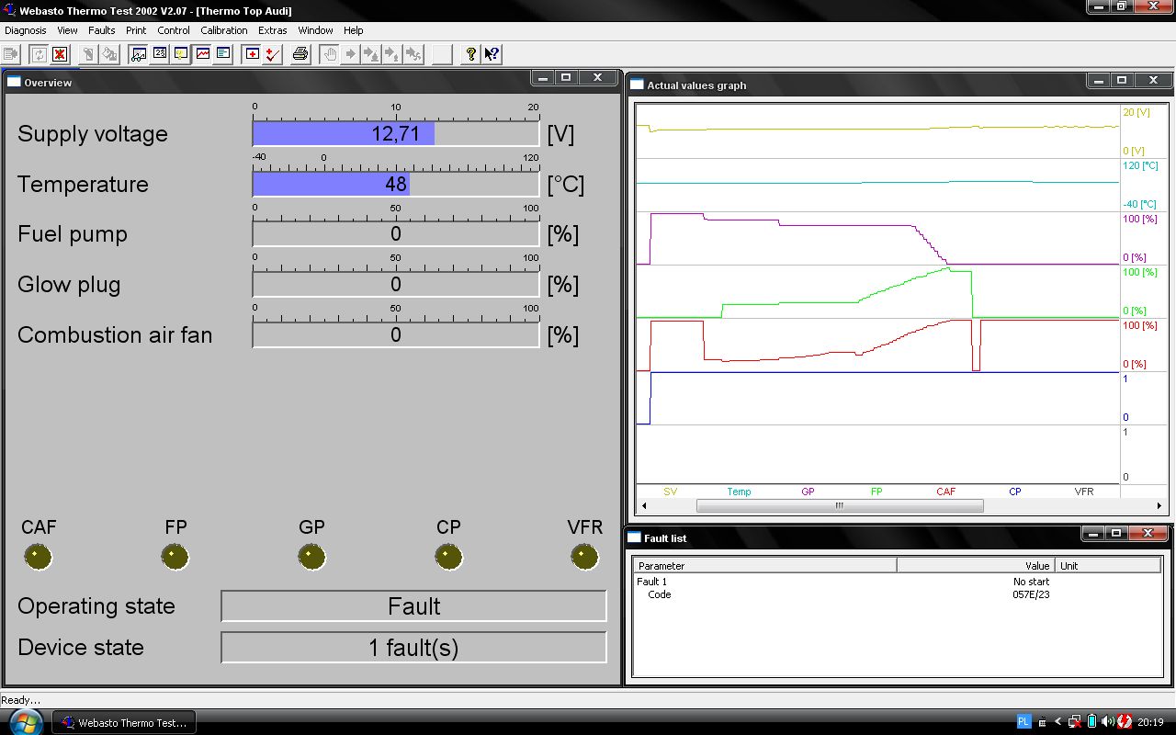Open the Help menu

pos(353,30)
